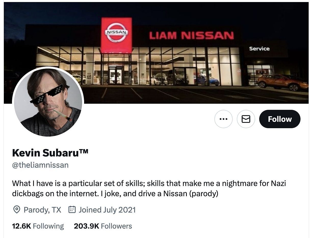
Task: View the 12.6K Following list
Action: point(38,226)
